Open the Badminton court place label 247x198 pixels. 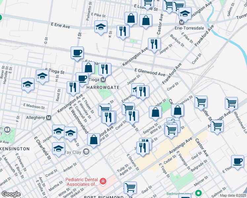[x=180, y=193]
